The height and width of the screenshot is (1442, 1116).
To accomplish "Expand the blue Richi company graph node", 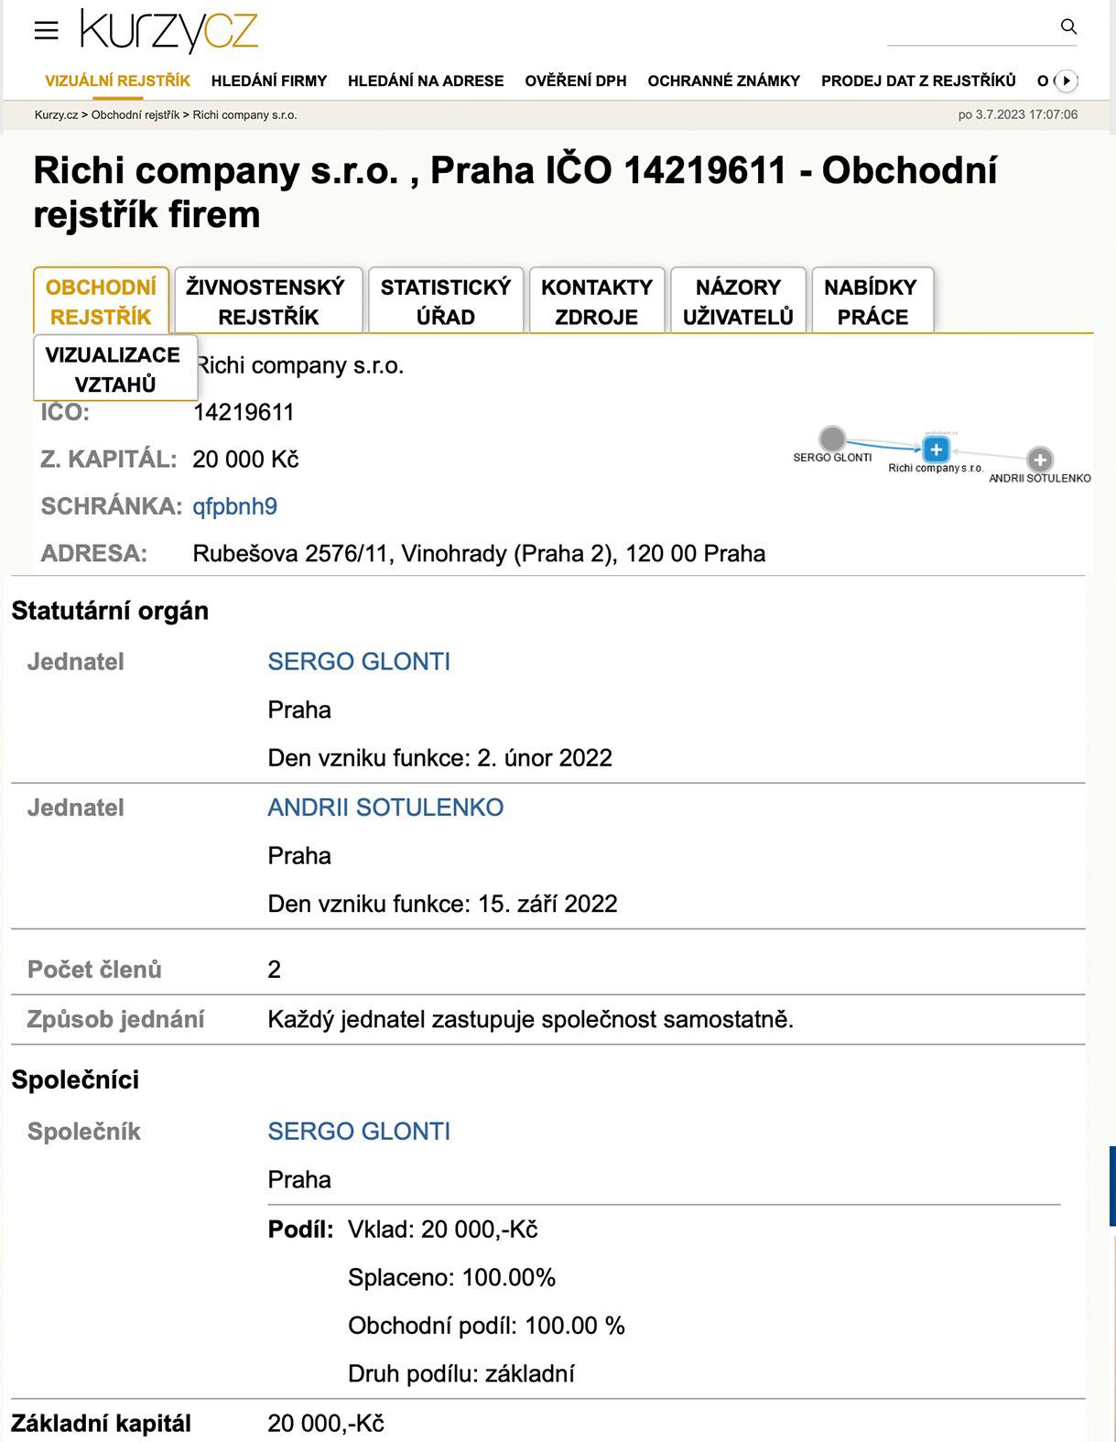I will [936, 449].
